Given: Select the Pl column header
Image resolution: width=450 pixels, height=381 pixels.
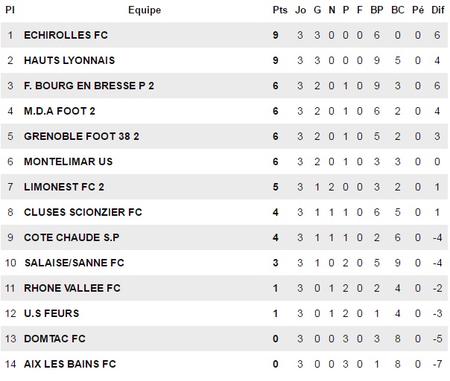Looking at the screenshot, I should click(x=10, y=10).
